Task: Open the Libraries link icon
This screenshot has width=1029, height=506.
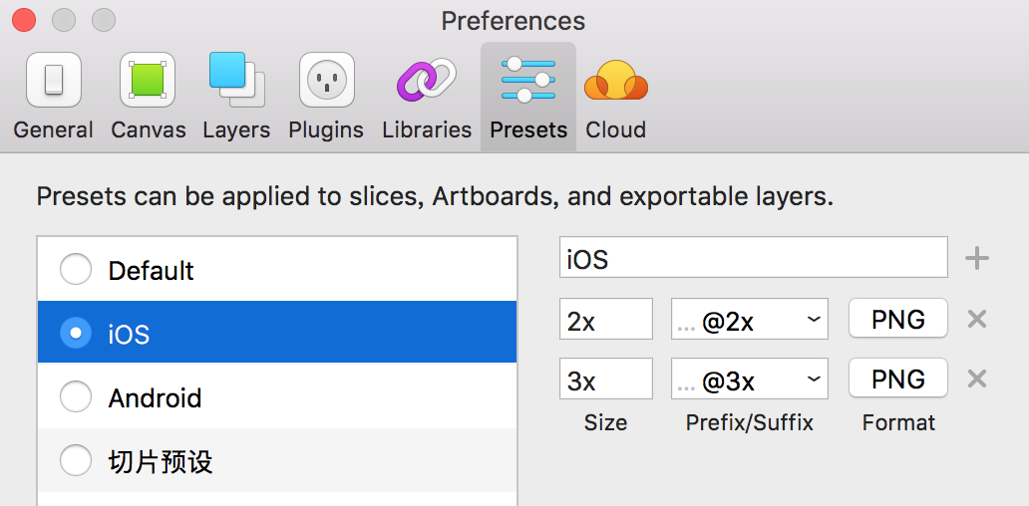Action: point(427,80)
